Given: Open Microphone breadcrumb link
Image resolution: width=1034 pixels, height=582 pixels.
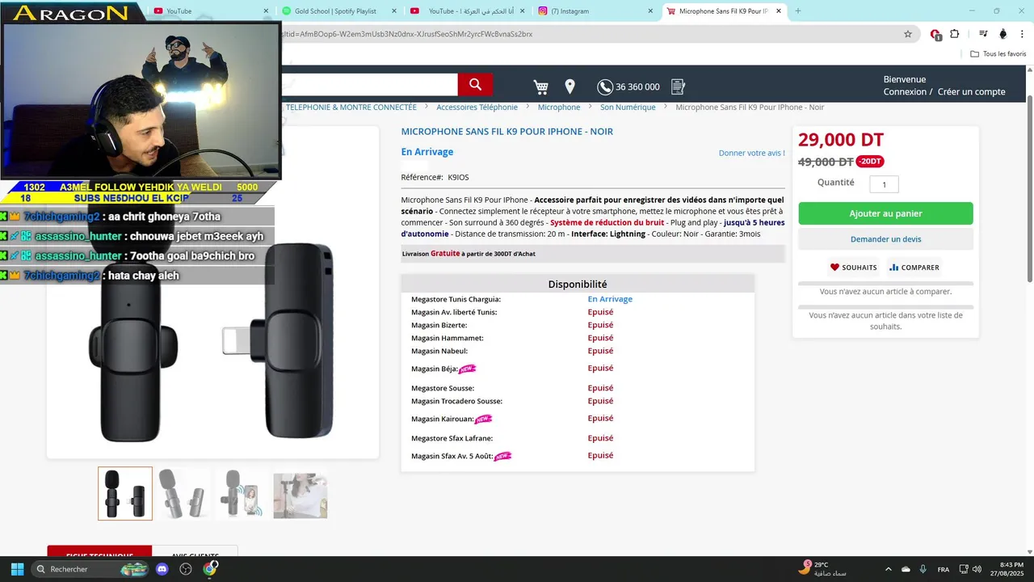Looking at the screenshot, I should pyautogui.click(x=559, y=107).
